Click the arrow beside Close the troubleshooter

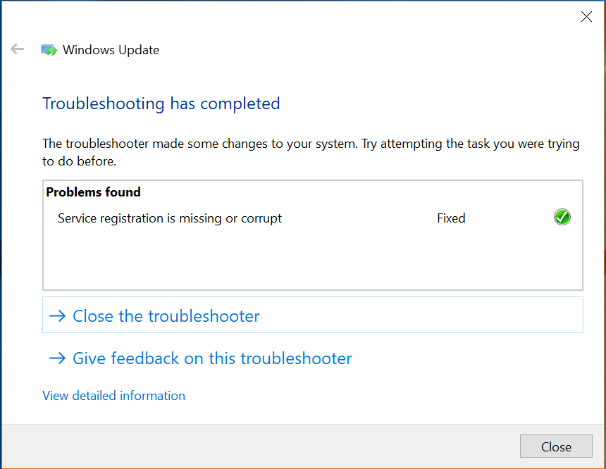pyautogui.click(x=57, y=316)
